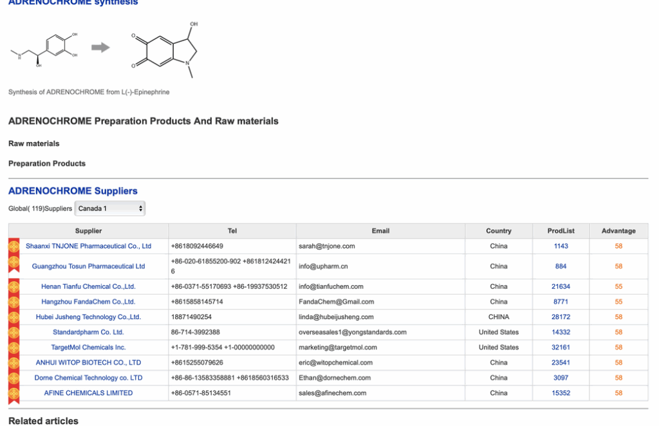Click the Raw materials subheading

[x=33, y=144]
